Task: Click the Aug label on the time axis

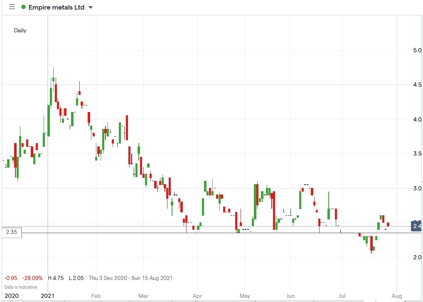Action: (x=396, y=296)
